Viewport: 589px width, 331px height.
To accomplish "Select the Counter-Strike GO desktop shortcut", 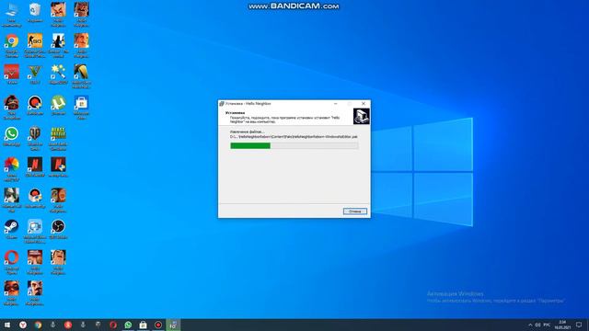I will point(35,45).
